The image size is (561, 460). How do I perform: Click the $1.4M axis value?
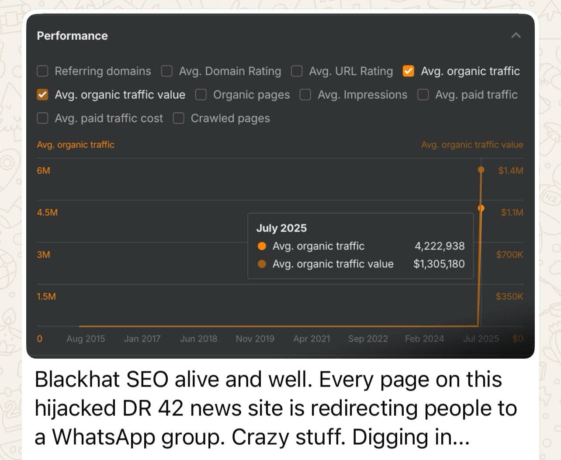coord(510,170)
